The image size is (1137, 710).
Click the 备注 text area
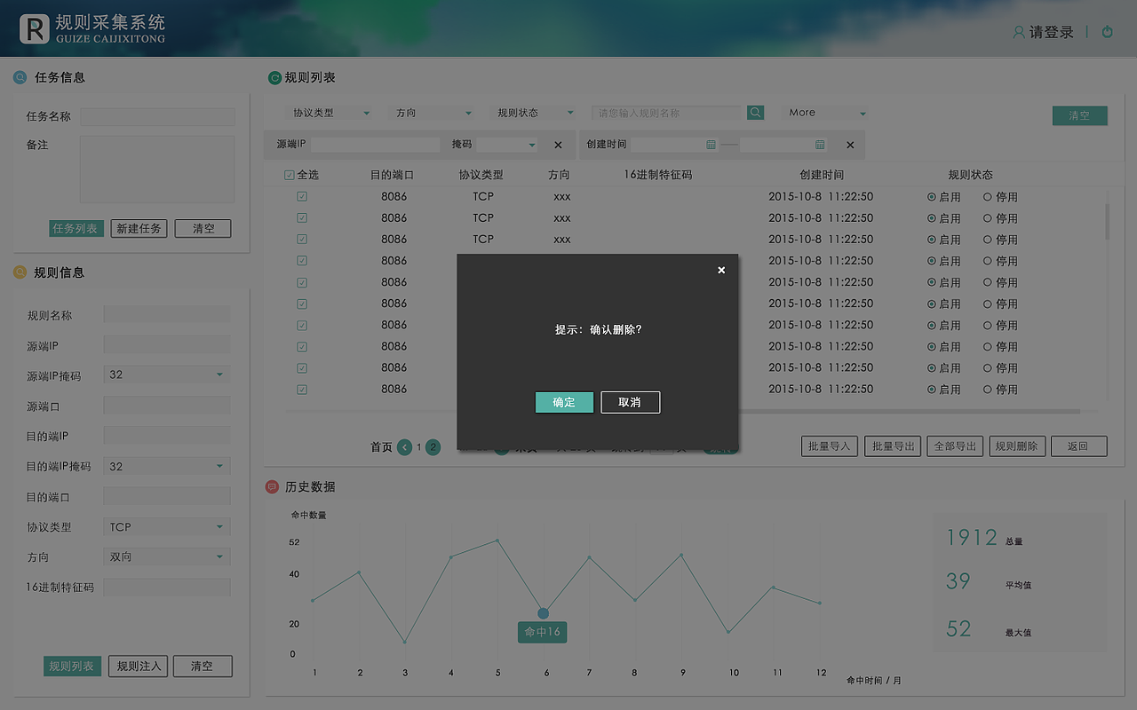click(x=157, y=170)
